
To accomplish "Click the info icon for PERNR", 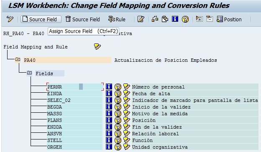I will [x=109, y=87].
